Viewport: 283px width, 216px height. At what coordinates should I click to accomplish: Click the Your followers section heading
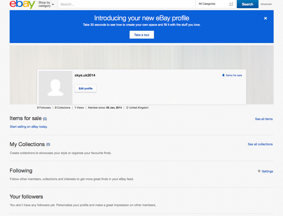click(x=26, y=197)
